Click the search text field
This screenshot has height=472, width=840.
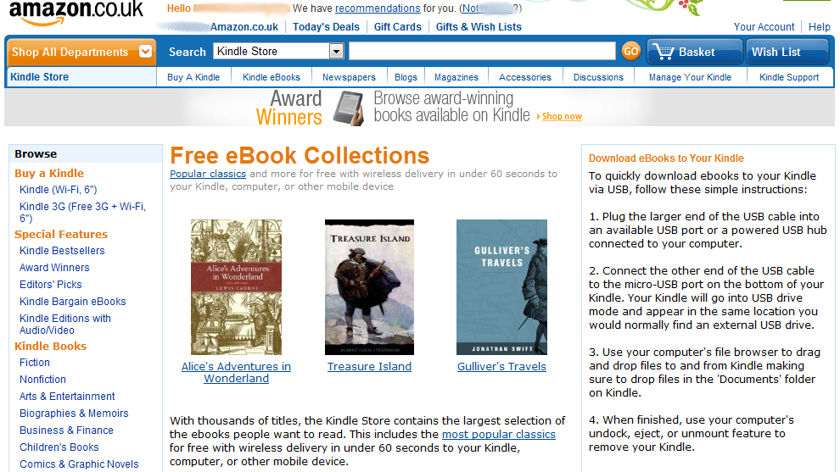point(482,51)
